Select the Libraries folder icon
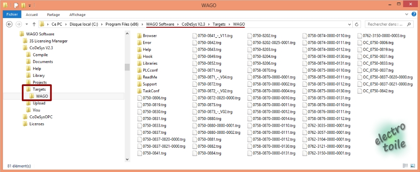Screen dimensions: 420x172 pos(139,63)
